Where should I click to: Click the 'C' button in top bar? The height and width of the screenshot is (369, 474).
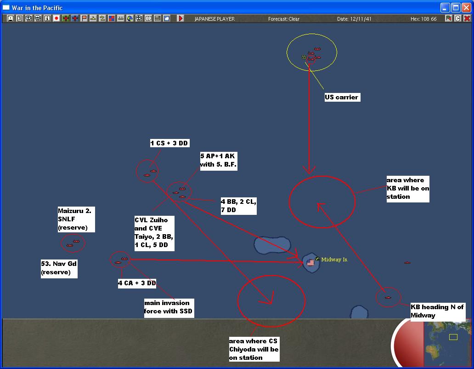pos(457,18)
